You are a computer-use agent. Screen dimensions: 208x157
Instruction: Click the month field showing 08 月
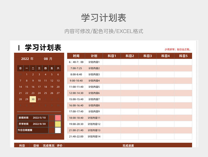coord(48,59)
